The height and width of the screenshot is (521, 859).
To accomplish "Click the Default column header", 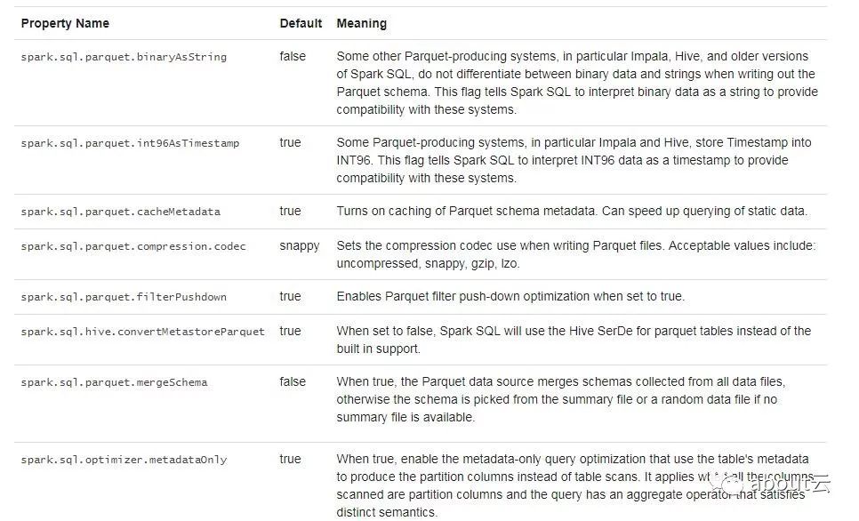I will 301,23.
